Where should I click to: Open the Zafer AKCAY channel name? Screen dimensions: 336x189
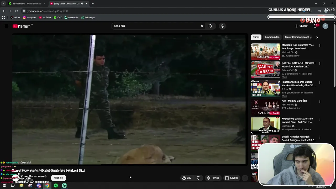click(x=288, y=70)
